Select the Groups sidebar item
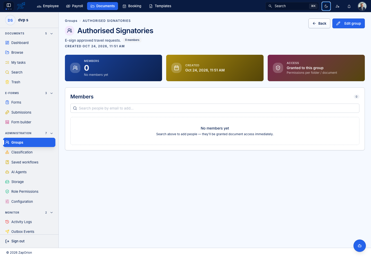Viewport: 371px width, 257px height. [29, 143]
